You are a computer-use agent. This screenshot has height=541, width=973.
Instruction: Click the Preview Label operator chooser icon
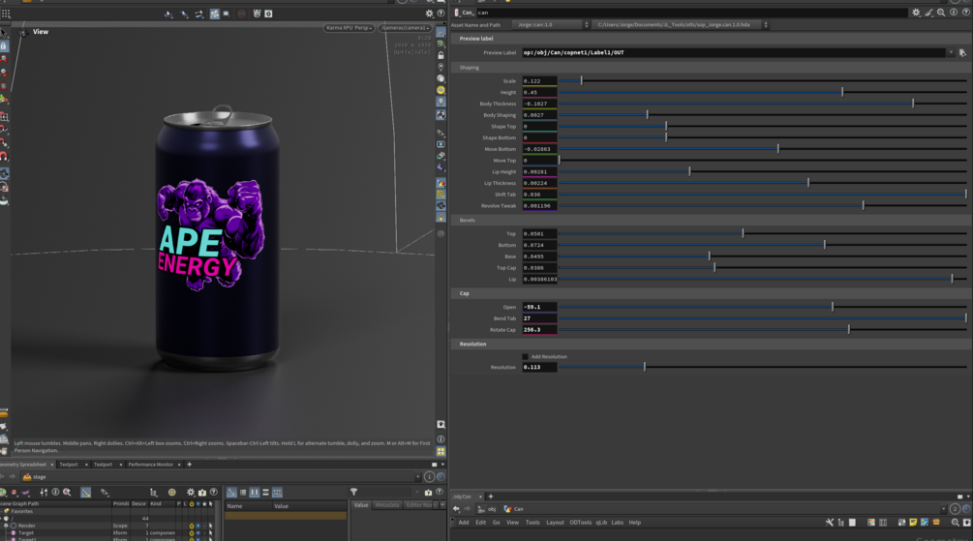[x=962, y=52]
